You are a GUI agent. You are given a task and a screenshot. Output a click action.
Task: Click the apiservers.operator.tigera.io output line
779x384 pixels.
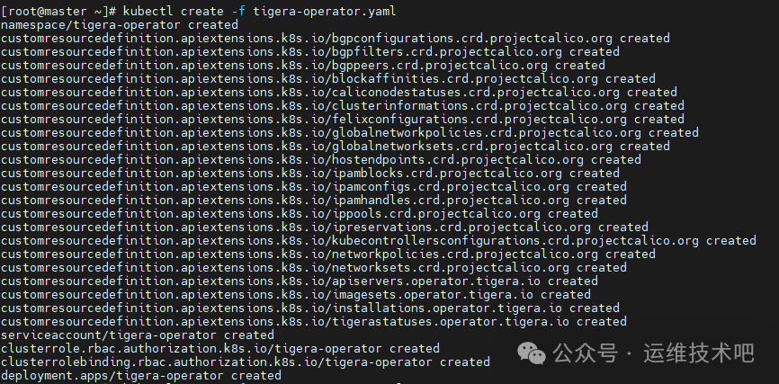coord(299,281)
